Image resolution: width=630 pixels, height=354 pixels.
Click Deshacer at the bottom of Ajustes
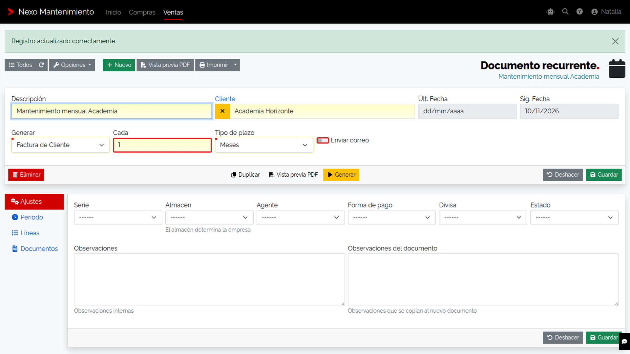pos(563,338)
